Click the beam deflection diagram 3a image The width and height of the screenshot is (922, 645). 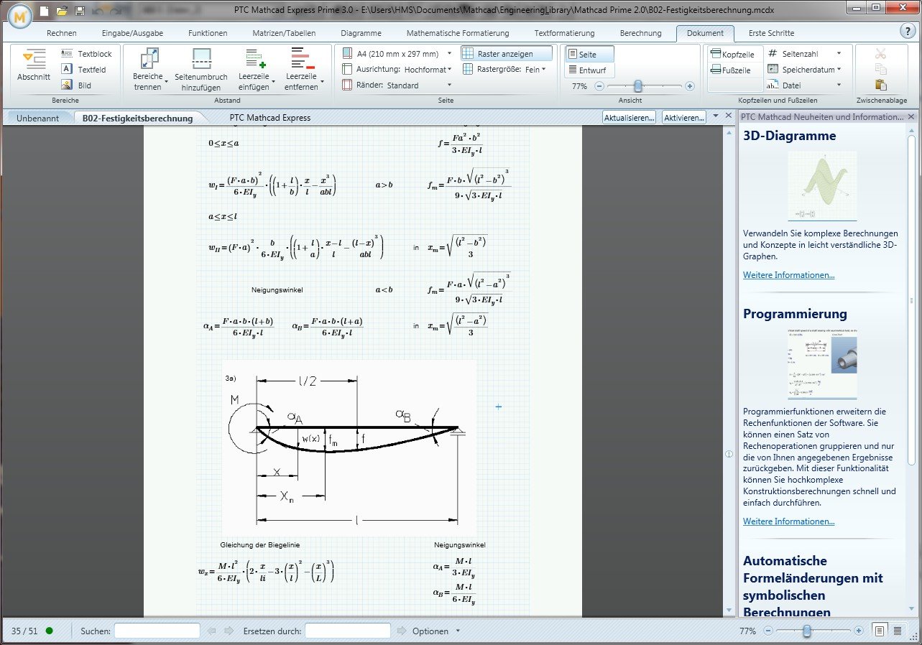[x=349, y=447]
